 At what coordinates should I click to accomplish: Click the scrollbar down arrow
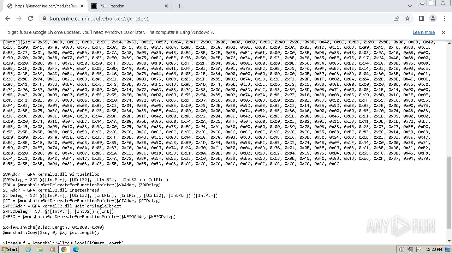point(449,241)
